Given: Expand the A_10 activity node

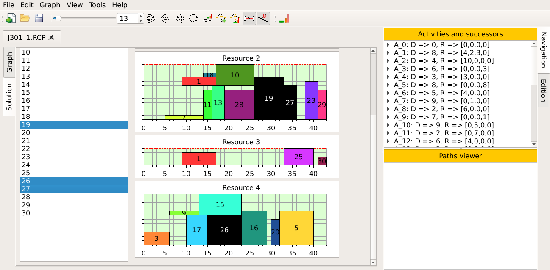Looking at the screenshot, I should point(388,125).
